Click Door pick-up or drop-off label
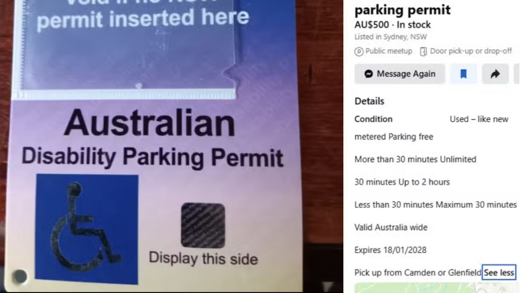The height and width of the screenshot is (293, 522). [x=471, y=51]
